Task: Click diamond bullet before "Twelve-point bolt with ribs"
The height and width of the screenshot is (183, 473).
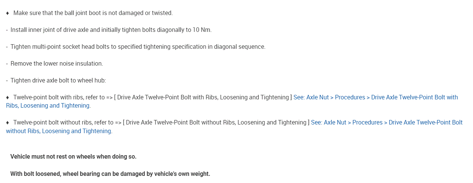Action: click(x=8, y=97)
